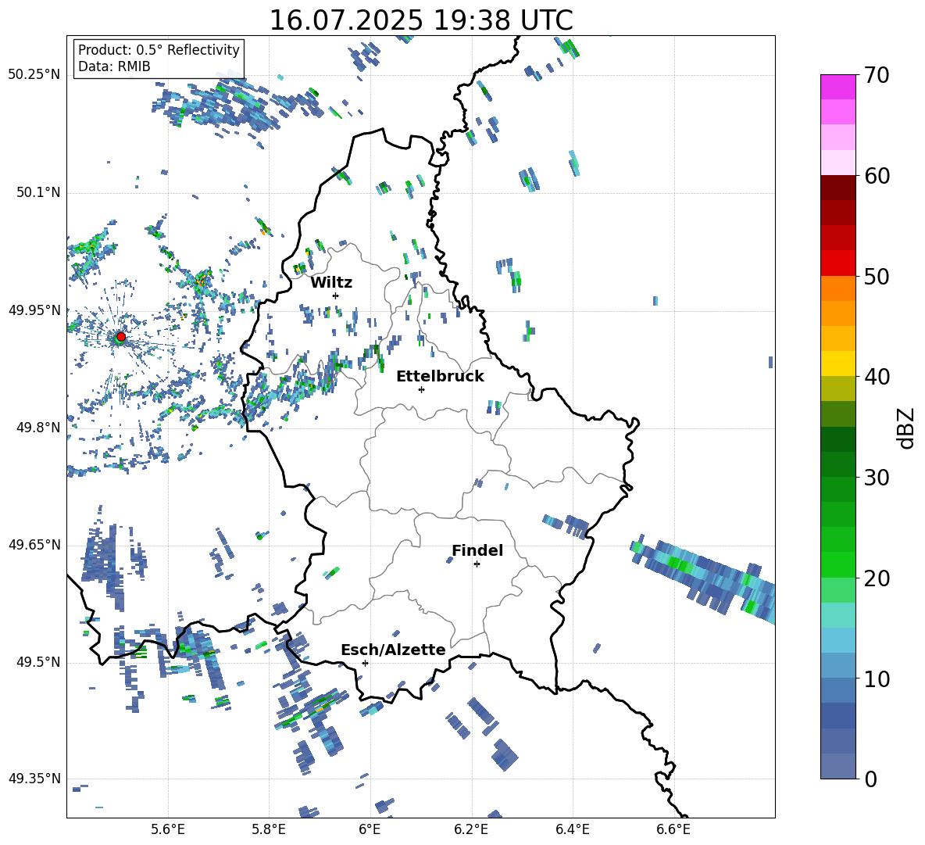Click the Ettelbruck city label
The width and height of the screenshot is (925, 845).
(x=440, y=377)
